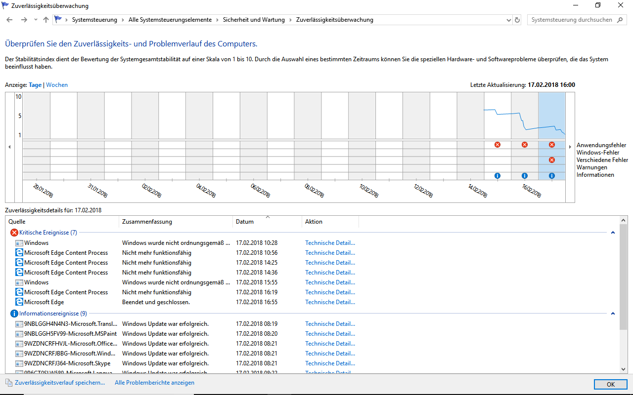Screen dimensions: 633x395
Task: Move chart left with arrow
Action: [x=9, y=147]
